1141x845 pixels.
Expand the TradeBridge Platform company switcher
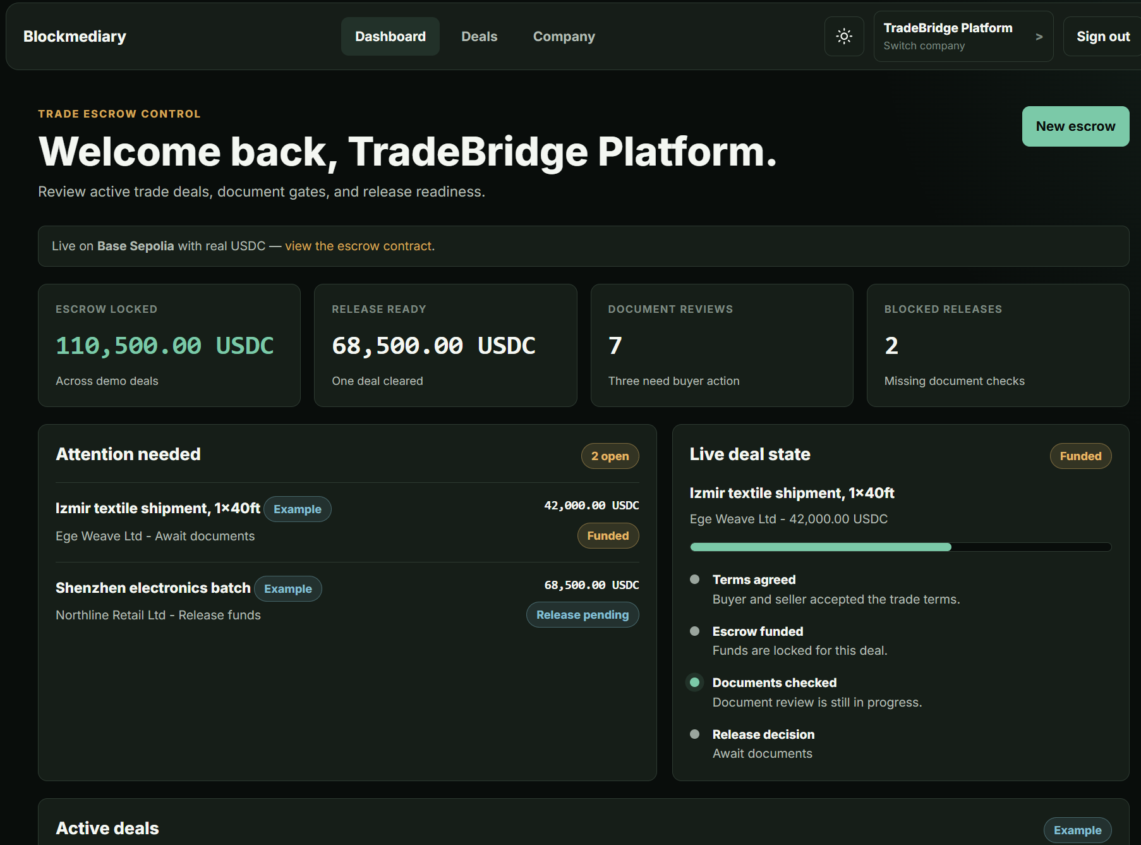tap(963, 36)
